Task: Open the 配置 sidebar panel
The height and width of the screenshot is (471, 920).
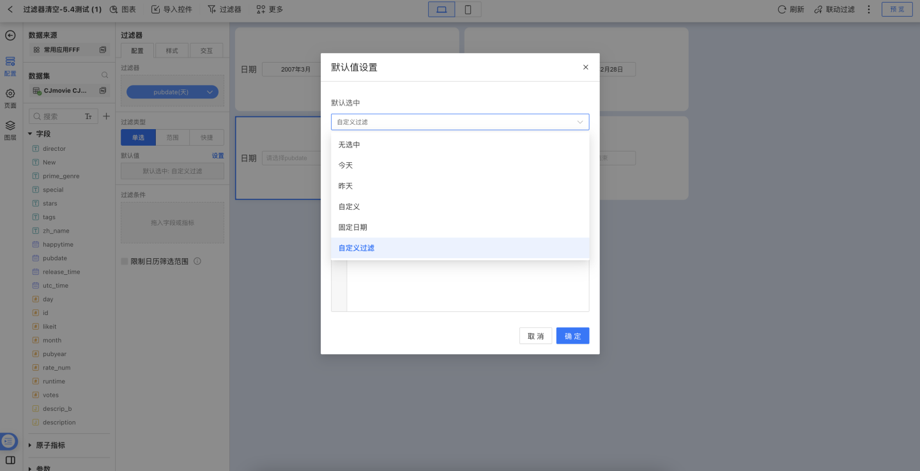Action: coord(10,66)
